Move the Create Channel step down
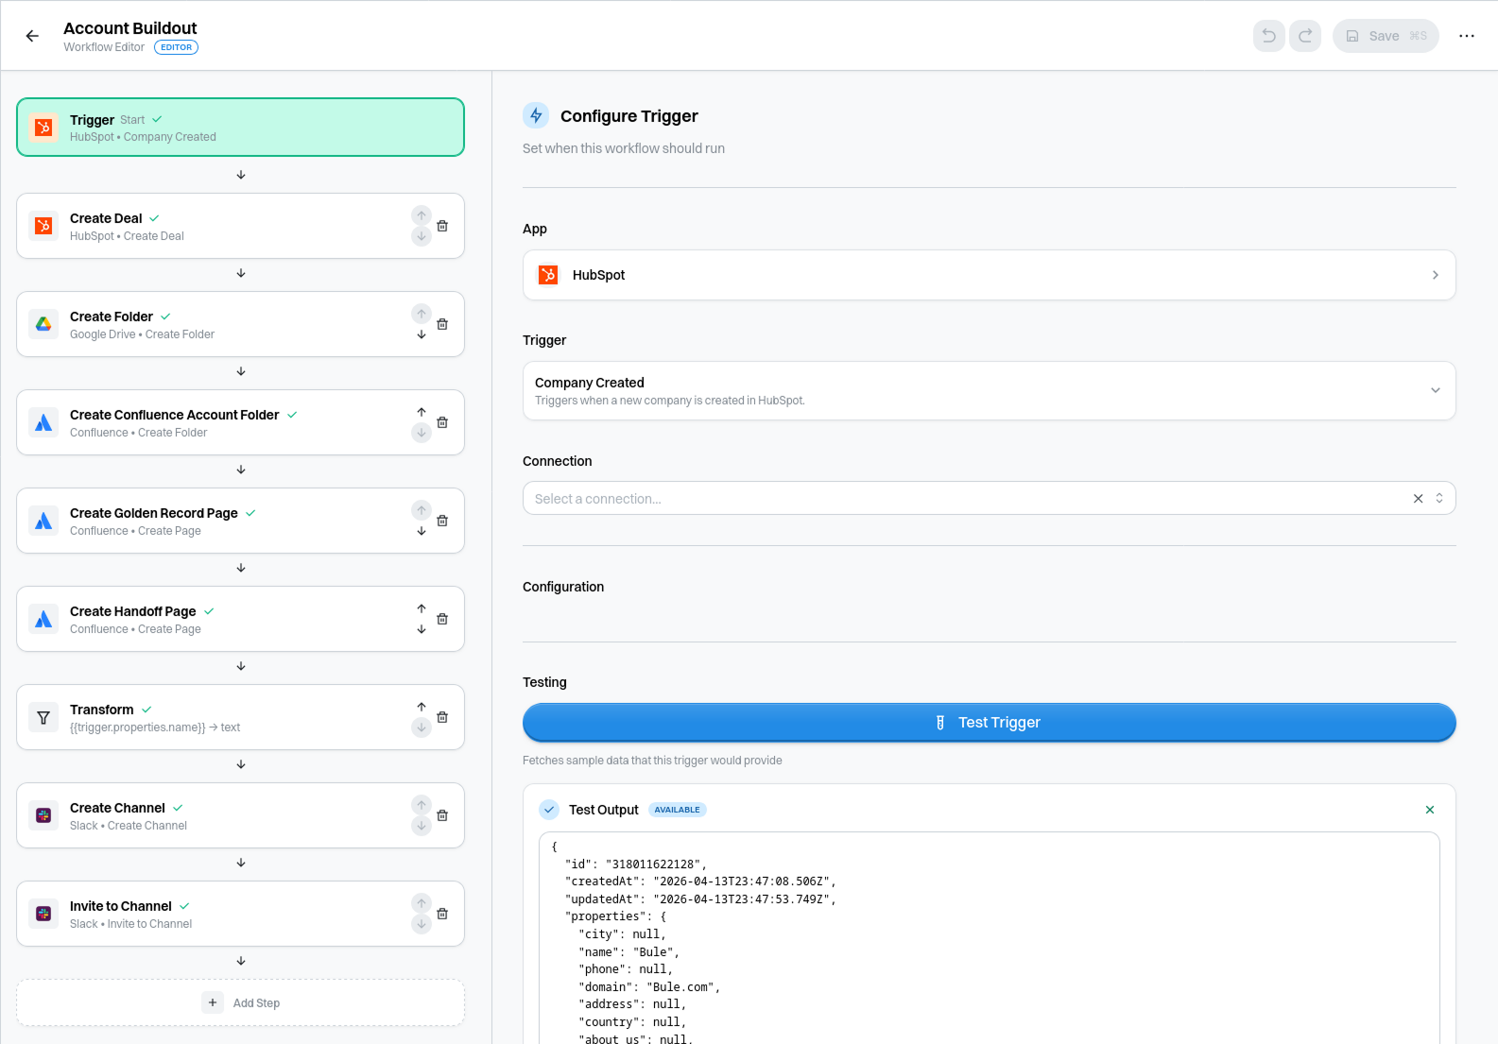 coord(422,826)
